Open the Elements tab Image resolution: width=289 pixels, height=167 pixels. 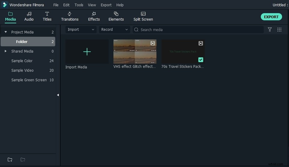pyautogui.click(x=116, y=16)
